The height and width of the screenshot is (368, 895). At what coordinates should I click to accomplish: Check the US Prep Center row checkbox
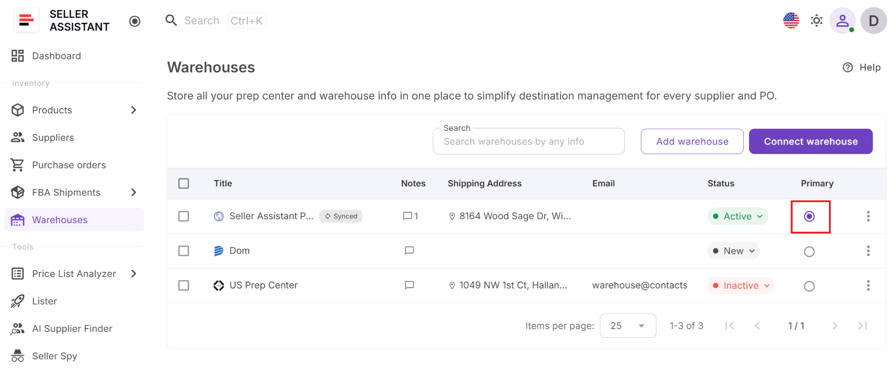tap(184, 285)
